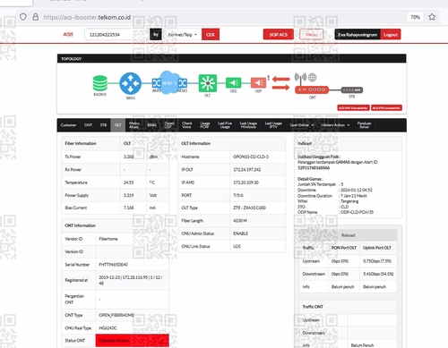This screenshot has height=348, width=448.
Task: Open the Metro Akses tab
Action: (134, 125)
